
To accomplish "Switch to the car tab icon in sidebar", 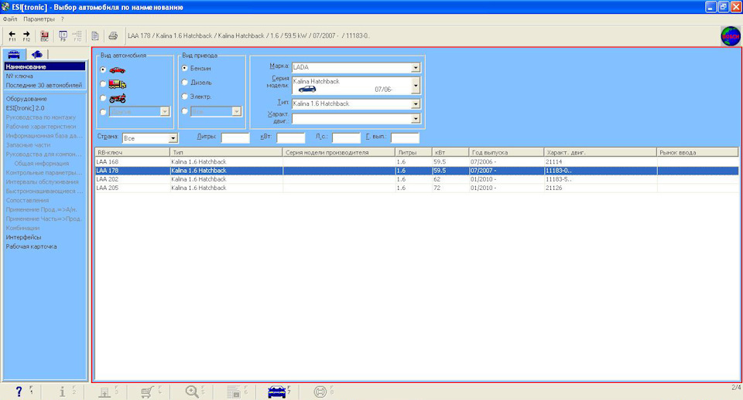I will point(13,54).
